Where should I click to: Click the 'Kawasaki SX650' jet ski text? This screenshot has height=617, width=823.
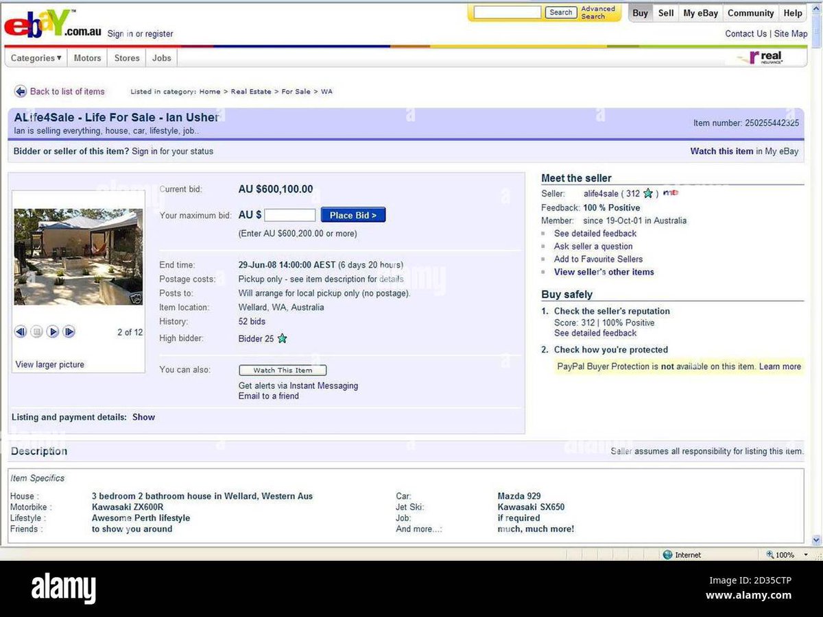point(531,507)
